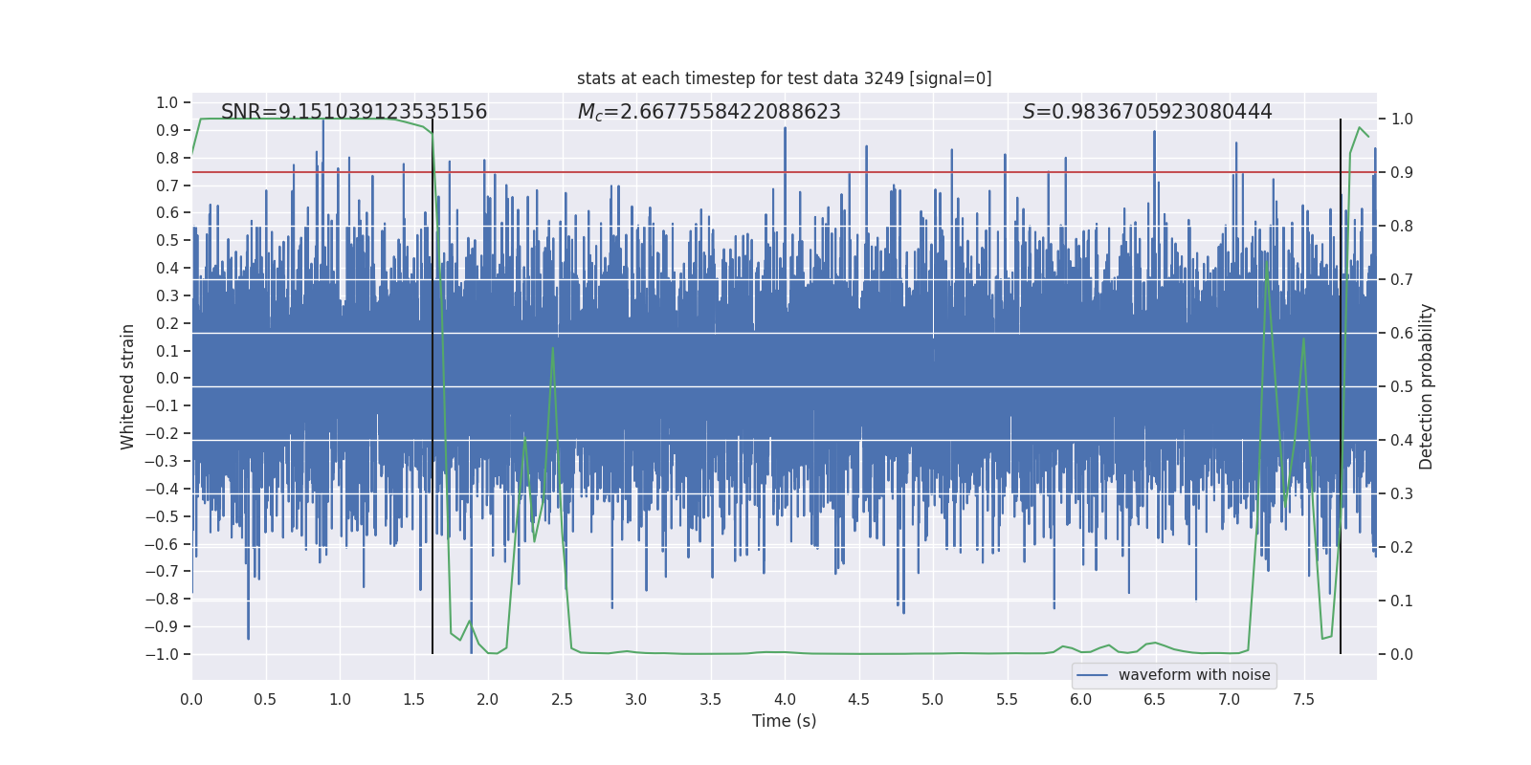Click the 2.5 tick on the Time axis
1531x765 pixels.
pos(562,699)
